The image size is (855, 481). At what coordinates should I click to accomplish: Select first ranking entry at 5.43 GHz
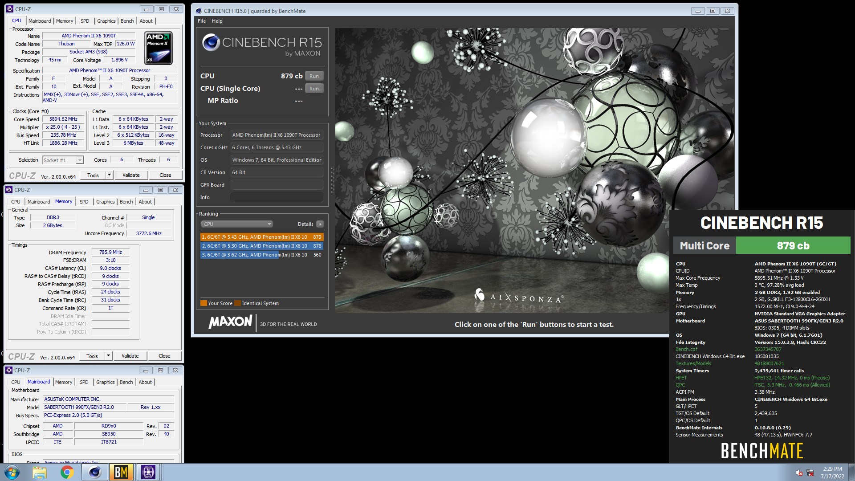click(x=262, y=237)
